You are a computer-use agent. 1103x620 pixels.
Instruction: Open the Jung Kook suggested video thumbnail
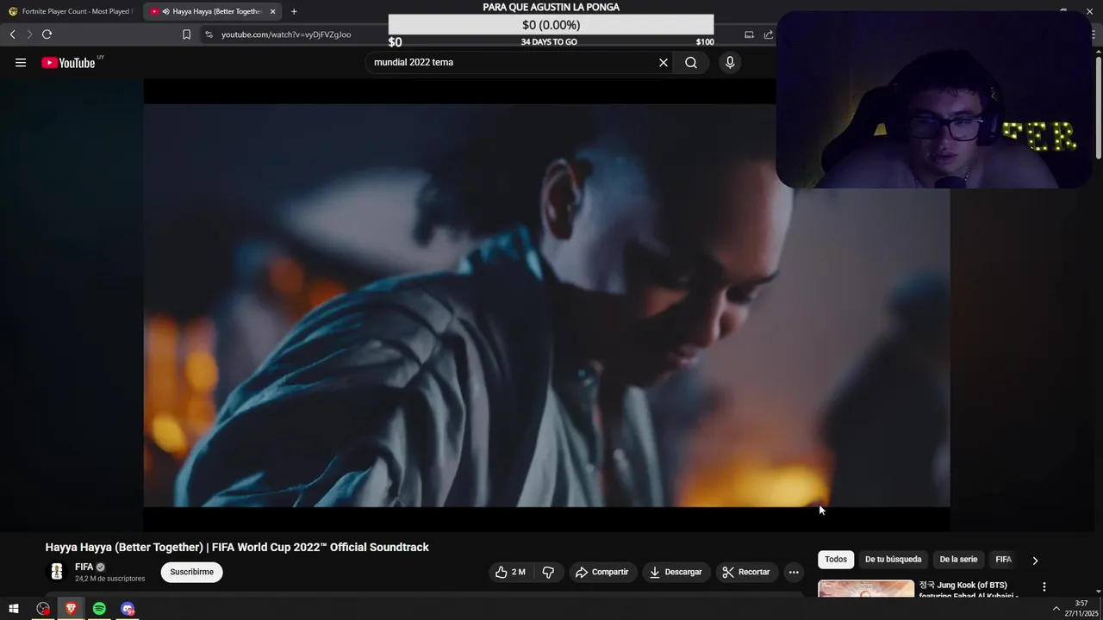click(866, 588)
